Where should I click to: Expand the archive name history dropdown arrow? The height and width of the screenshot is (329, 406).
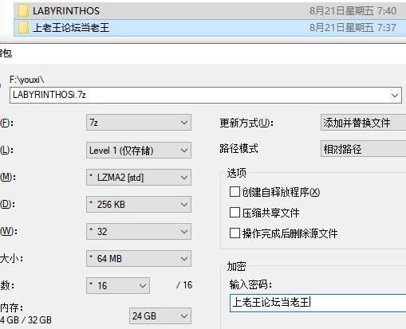click(395, 95)
